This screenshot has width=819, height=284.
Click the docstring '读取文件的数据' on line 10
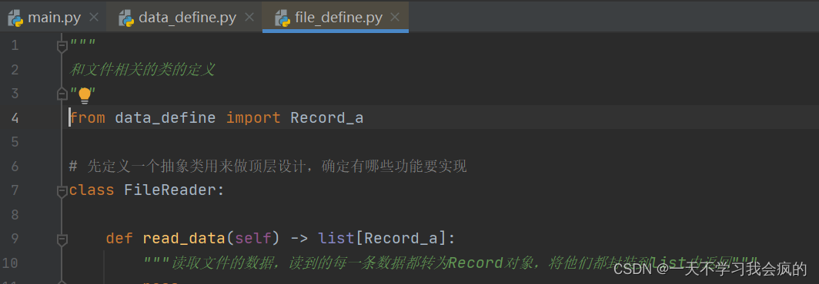point(222,263)
